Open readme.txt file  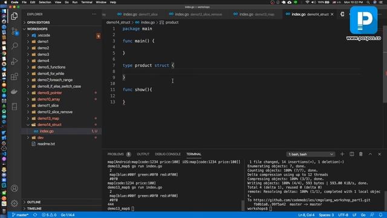[x=46, y=144]
